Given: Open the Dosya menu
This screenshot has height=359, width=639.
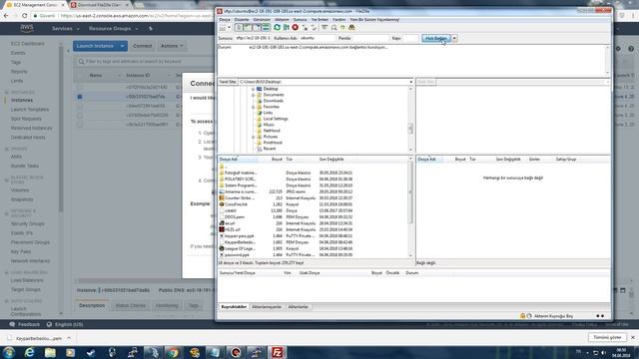Looking at the screenshot, I should point(225,20).
